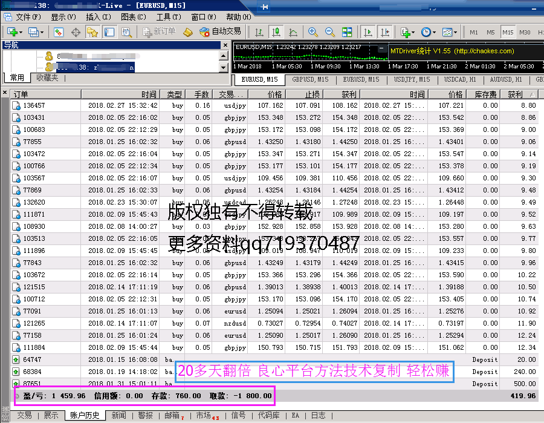Viewport: 544px width, 423px height.
Task: Minimize the MTDriver statistics panel
Action: pyautogui.click(x=381, y=48)
